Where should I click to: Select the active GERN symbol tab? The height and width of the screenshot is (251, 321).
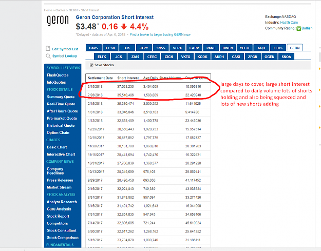295,48
